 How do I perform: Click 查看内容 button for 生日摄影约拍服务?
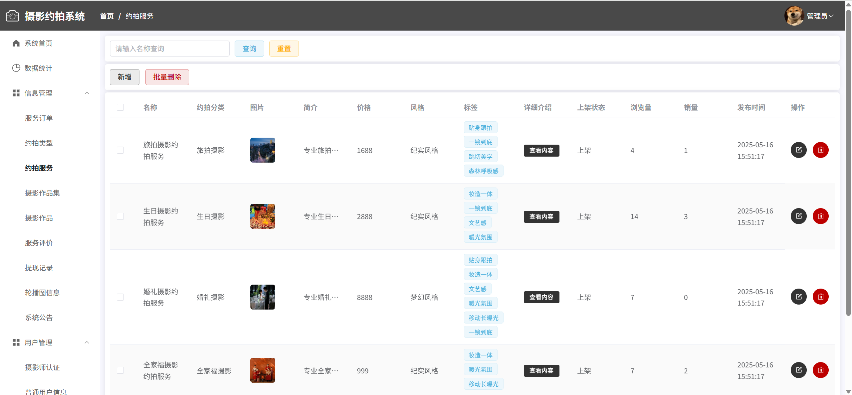pyautogui.click(x=541, y=216)
